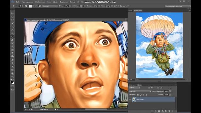
Task: Select the Eyedropper tool
Action: (x=12, y=30)
